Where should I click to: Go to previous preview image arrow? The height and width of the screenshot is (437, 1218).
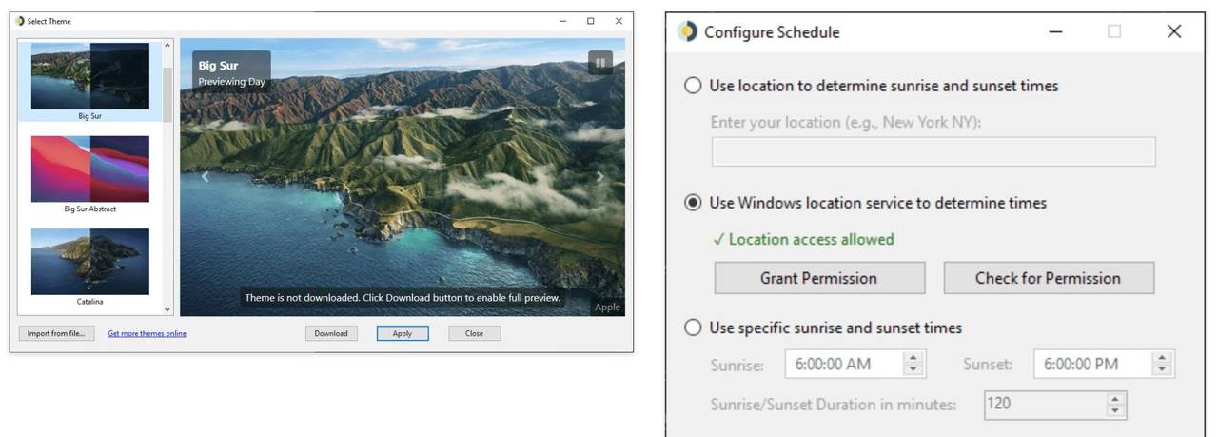pos(206,176)
